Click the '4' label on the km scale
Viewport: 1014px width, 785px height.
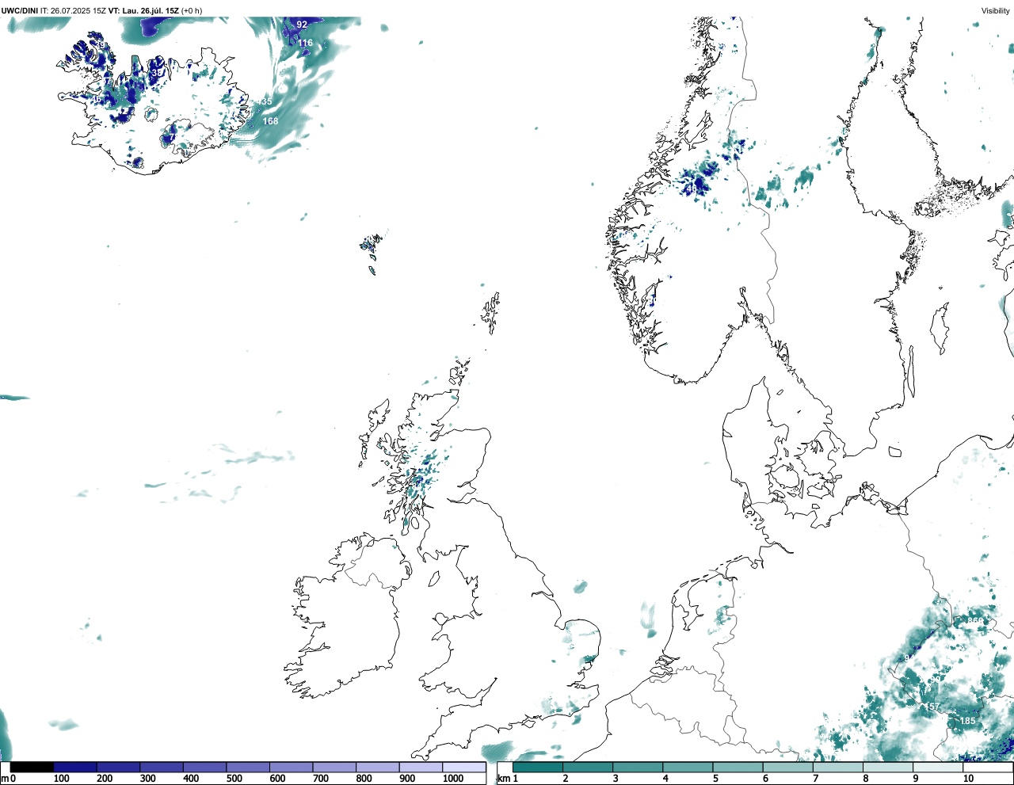[665, 779]
